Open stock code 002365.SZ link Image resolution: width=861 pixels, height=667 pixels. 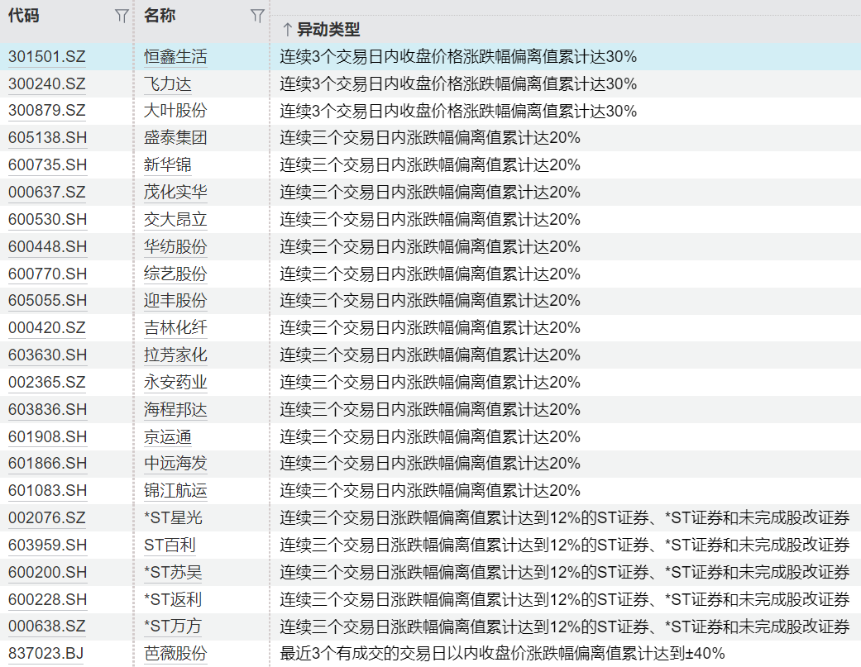[x=47, y=383]
